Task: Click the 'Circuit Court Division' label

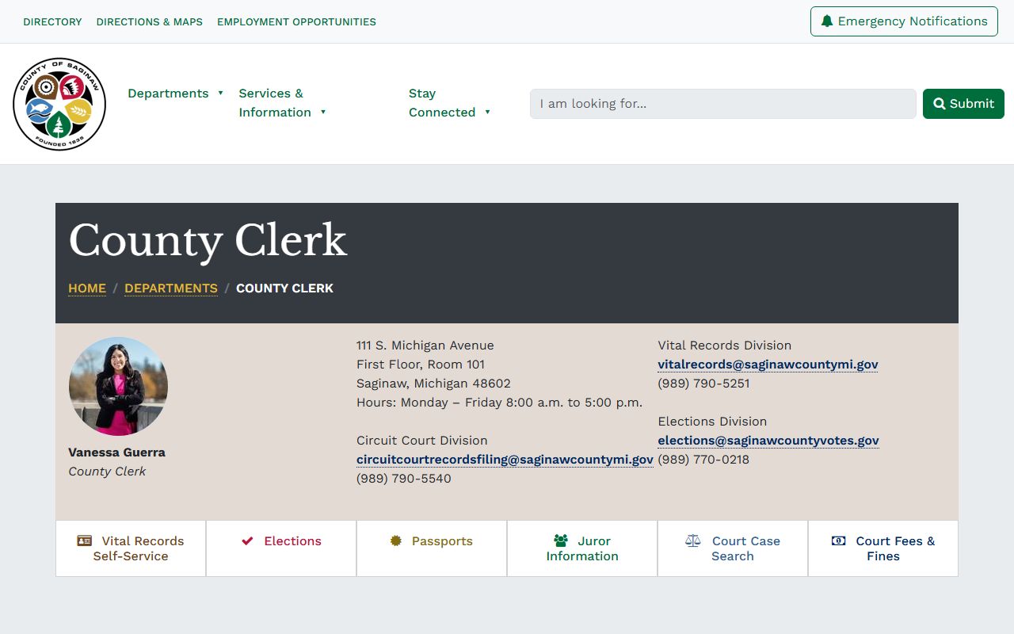Action: [x=422, y=441]
